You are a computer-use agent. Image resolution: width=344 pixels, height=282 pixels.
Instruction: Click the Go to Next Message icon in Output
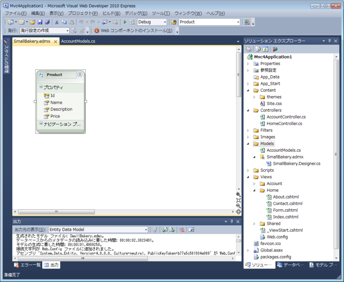pos(172,230)
